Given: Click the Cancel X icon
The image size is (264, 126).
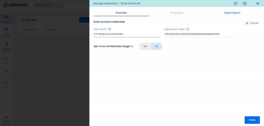Looking at the screenshot, I should (x=247, y=23).
